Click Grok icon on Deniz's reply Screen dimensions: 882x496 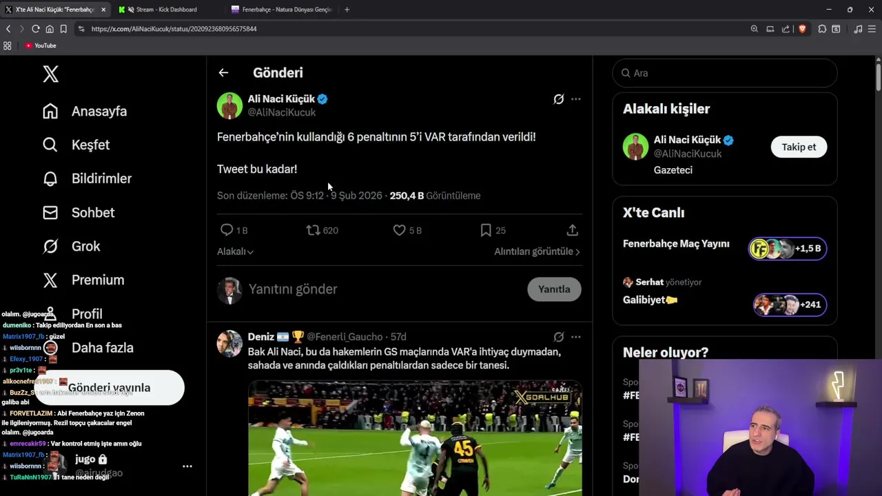tap(559, 337)
